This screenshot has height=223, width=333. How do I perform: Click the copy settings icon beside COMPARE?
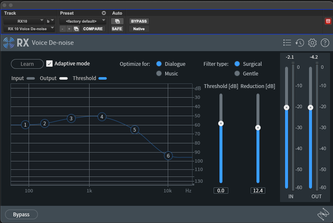click(x=76, y=29)
